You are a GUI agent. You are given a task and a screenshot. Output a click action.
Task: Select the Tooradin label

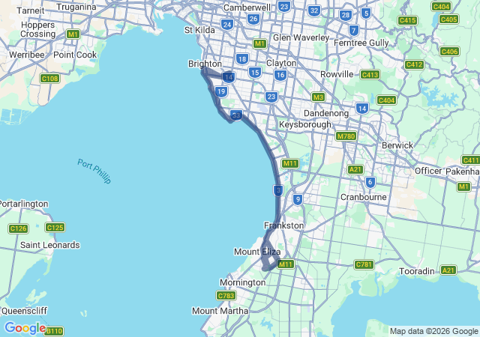tap(417, 271)
